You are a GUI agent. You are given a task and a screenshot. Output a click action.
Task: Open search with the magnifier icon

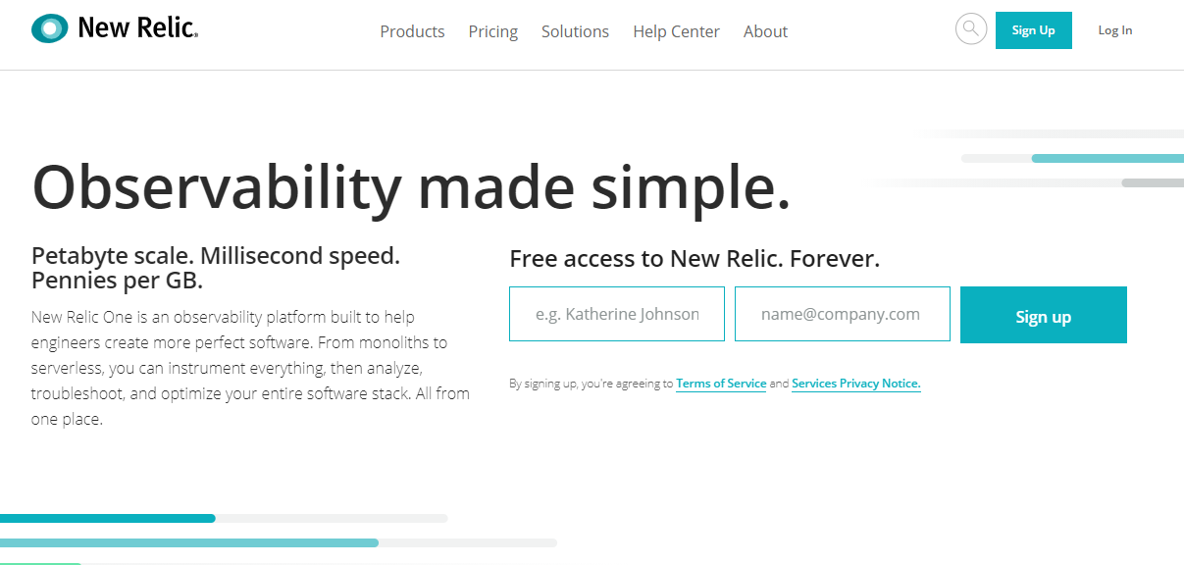(971, 29)
